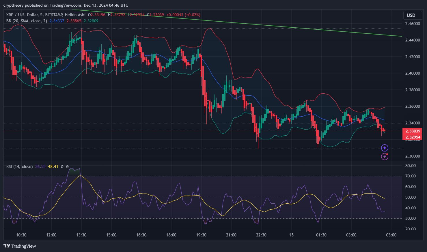Screen dimensions: 427x252
Task: Click the BB upper value 2.35865
Action: click(x=74, y=21)
